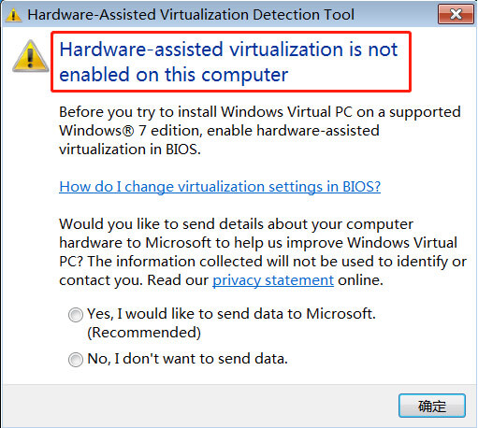This screenshot has height=428, width=478.
Task: Click the '(Recommended)' label text
Action: click(144, 333)
